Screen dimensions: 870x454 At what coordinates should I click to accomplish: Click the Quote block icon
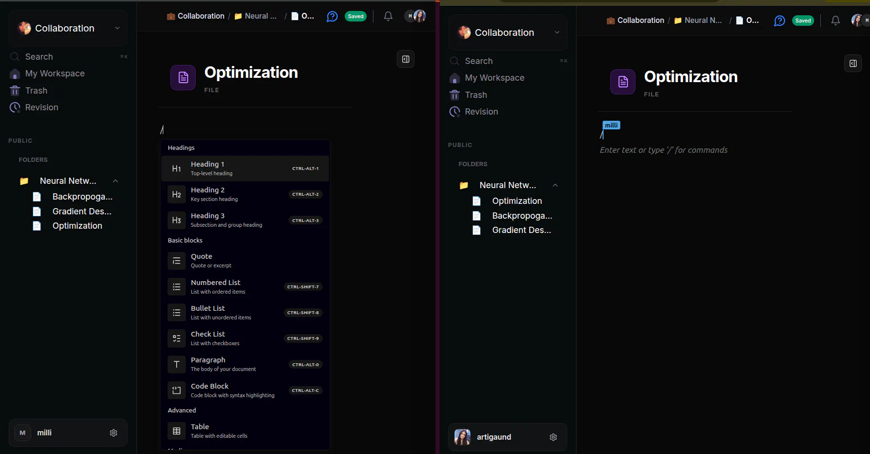pyautogui.click(x=177, y=261)
